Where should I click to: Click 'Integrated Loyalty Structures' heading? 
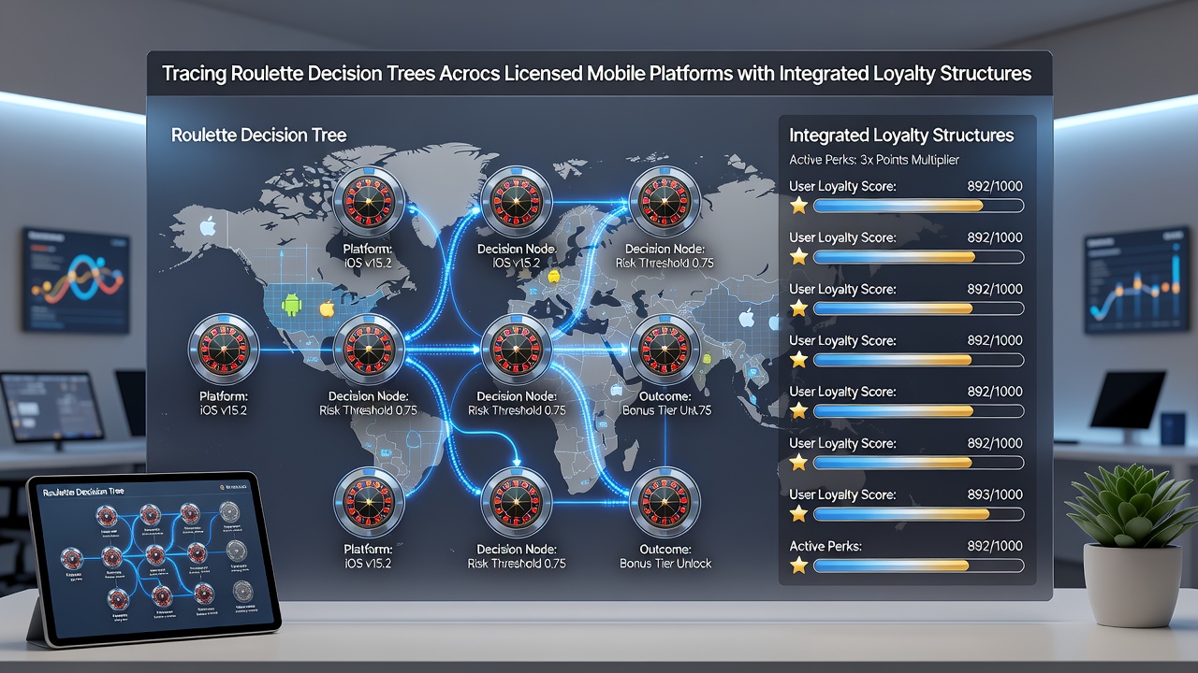coord(901,136)
